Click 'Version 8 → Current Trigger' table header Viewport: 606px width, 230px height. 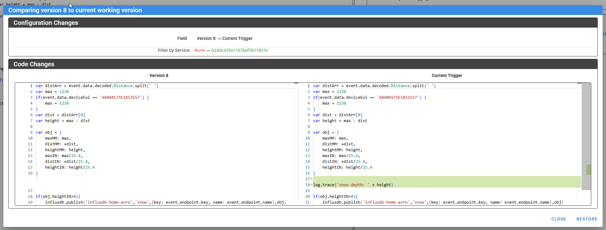click(225, 38)
